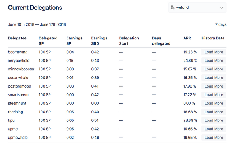Select the jerrybanfield delegatee name
Image resolution: width=234 pixels, height=147 pixels.
click(19, 61)
